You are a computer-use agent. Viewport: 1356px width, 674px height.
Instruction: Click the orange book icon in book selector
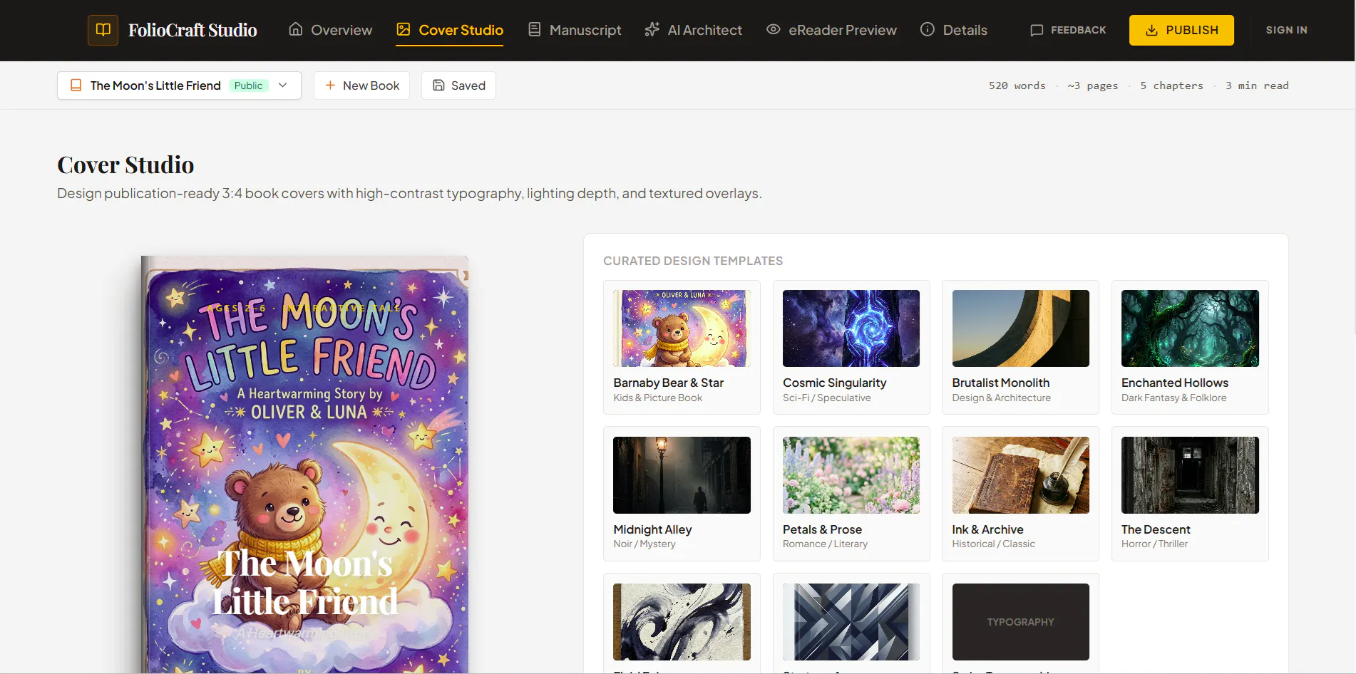click(x=76, y=85)
